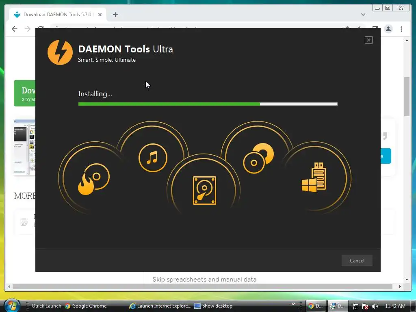The height and width of the screenshot is (312, 416).
Task: Launch Internet Explorer from Quick Launch
Action: (x=160, y=306)
